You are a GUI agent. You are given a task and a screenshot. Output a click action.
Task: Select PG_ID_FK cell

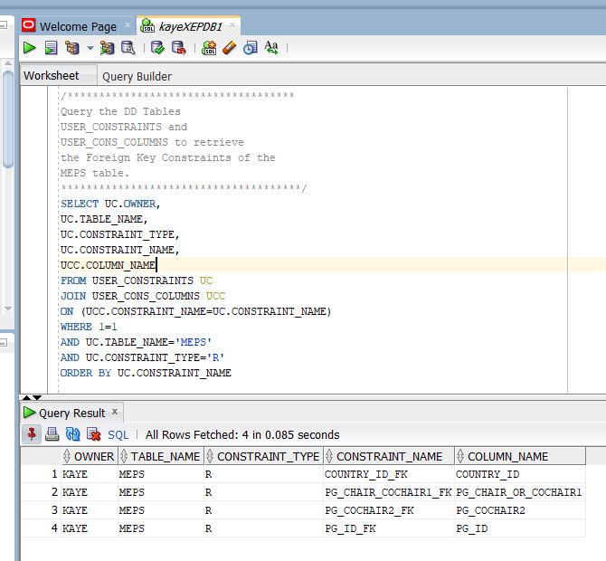pos(389,528)
